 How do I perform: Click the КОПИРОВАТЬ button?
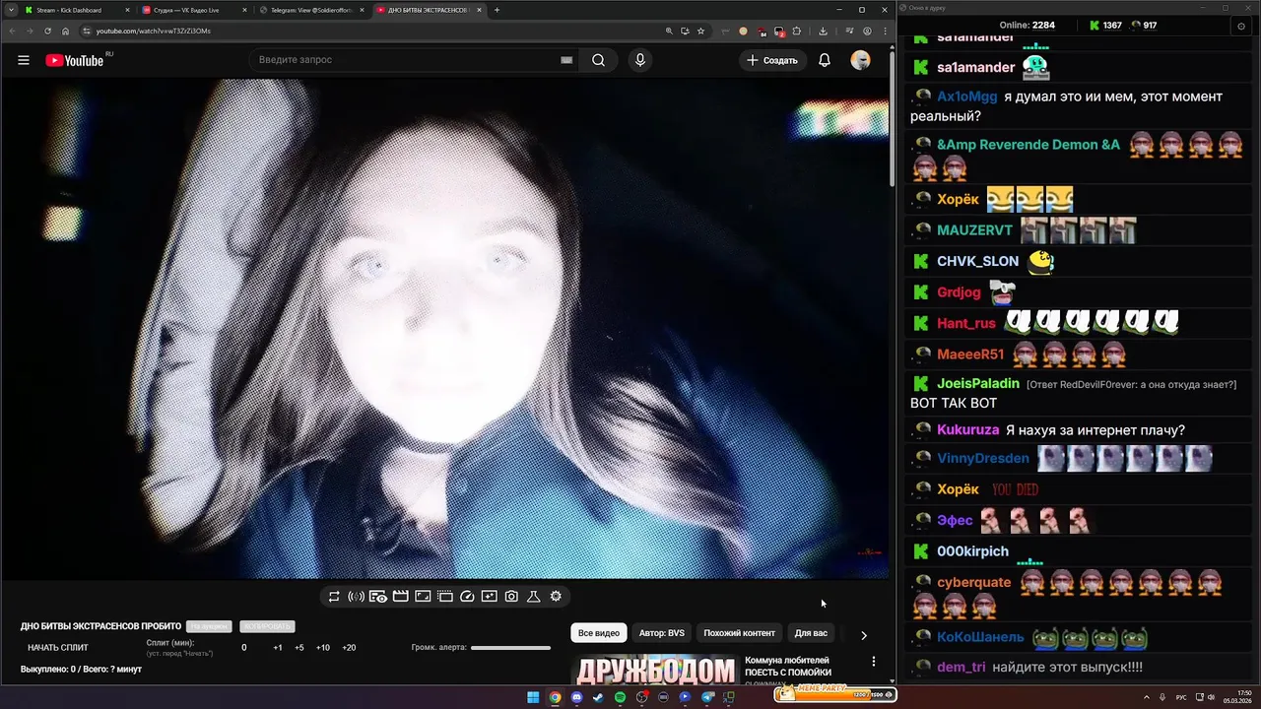[267, 626]
